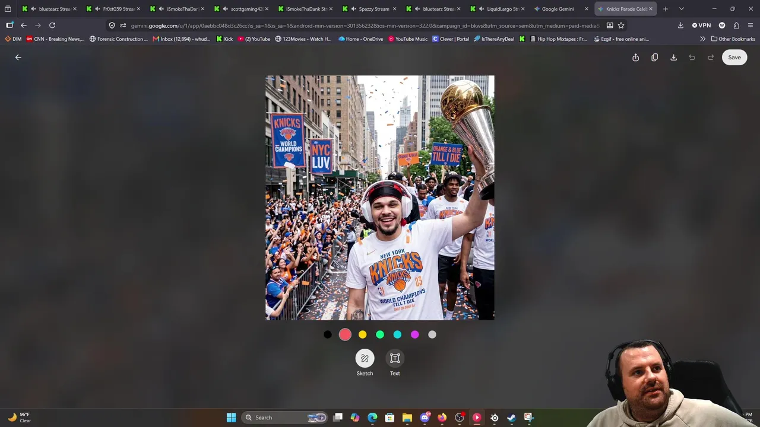
Task: Pick the black color swatch
Action: (328, 334)
